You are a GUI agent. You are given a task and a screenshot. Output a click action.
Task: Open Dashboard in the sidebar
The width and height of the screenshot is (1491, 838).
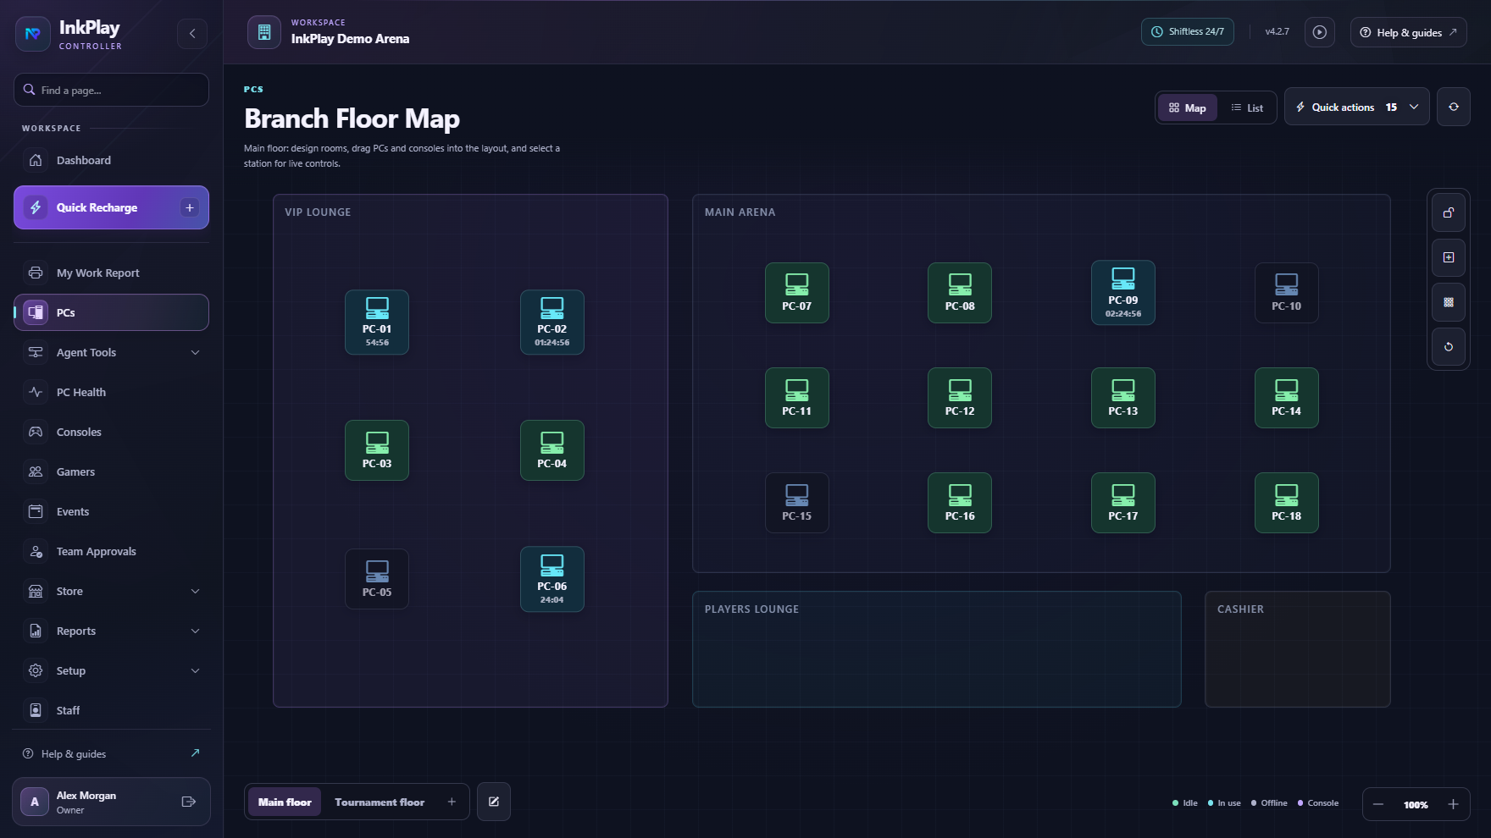[x=112, y=160]
